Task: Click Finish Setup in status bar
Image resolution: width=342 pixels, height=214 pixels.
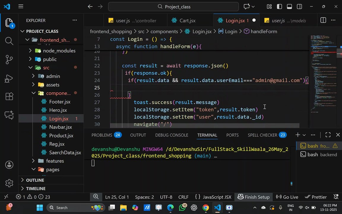Action: [254, 197]
